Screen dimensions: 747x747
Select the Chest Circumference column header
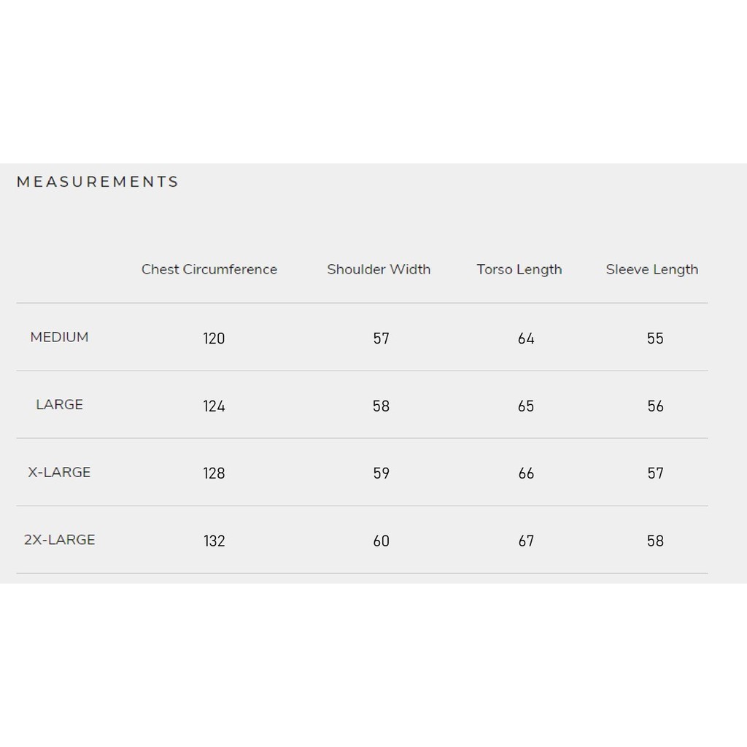209,269
